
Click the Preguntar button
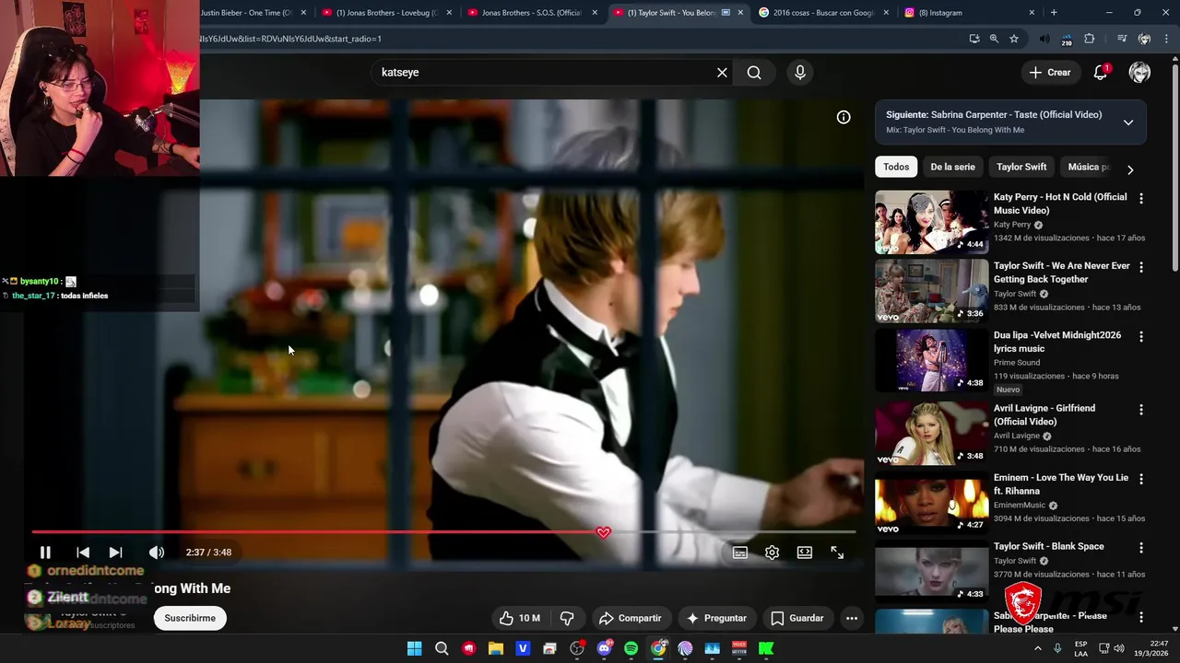click(716, 618)
